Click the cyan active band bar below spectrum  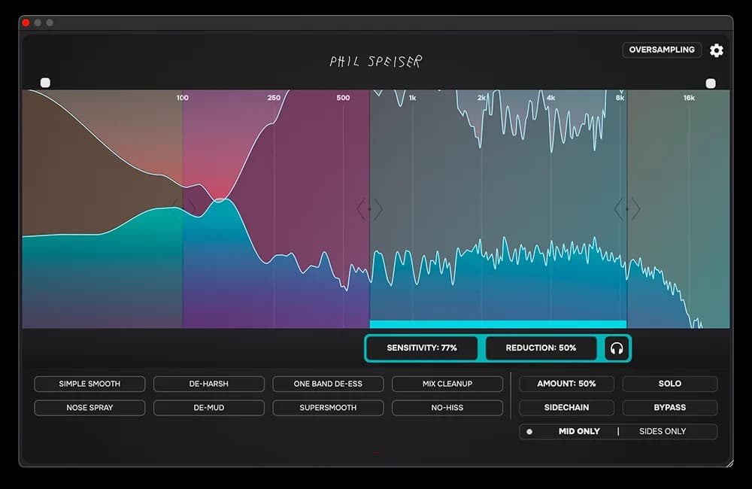[x=498, y=324]
